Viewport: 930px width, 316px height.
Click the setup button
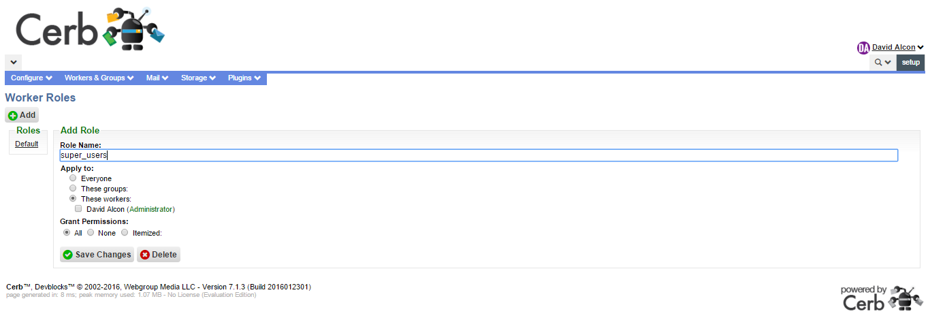[910, 63]
